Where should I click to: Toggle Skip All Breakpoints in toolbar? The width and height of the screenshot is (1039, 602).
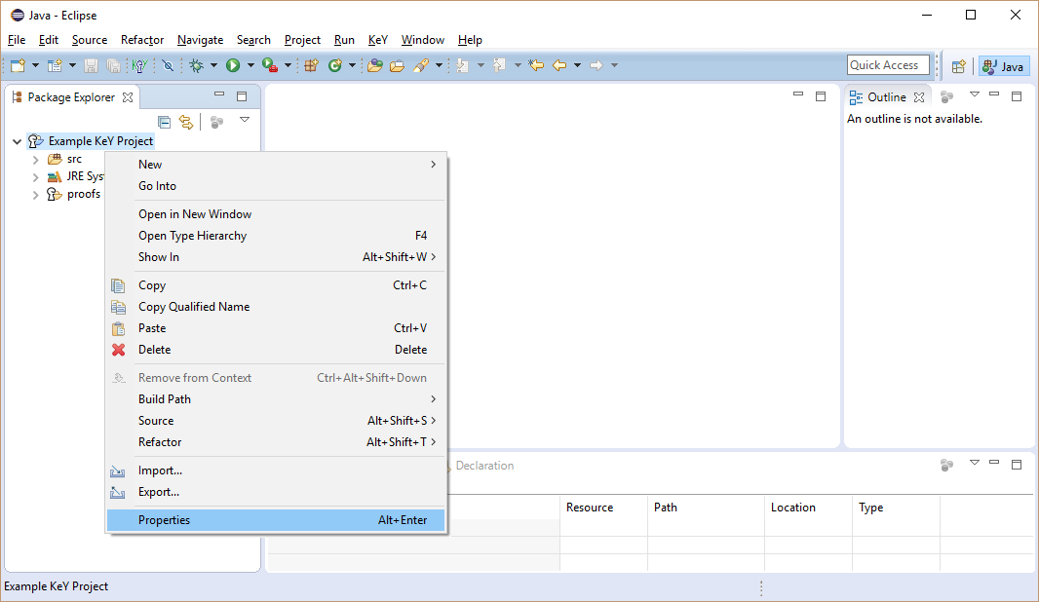pyautogui.click(x=168, y=65)
